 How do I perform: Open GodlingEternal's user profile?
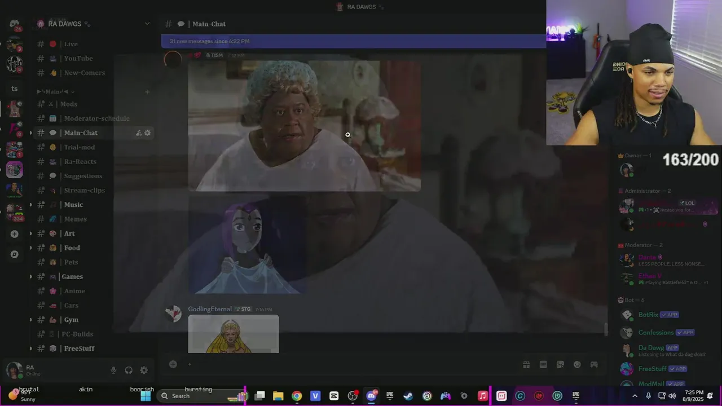coord(210,309)
